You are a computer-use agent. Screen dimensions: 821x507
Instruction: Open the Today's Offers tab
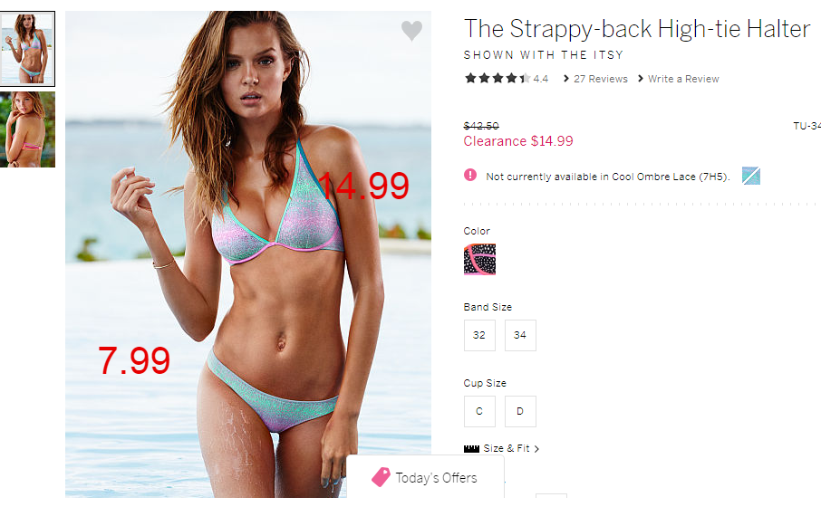(425, 477)
